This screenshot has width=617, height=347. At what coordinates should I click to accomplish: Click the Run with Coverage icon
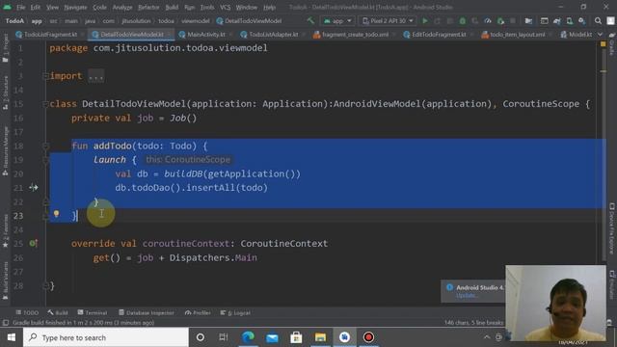[475, 20]
